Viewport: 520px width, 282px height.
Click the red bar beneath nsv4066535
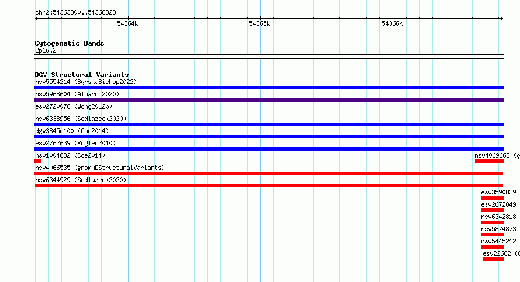pos(269,173)
